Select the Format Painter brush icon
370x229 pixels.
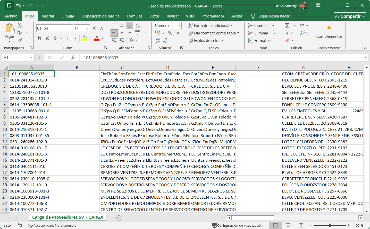tap(19, 40)
